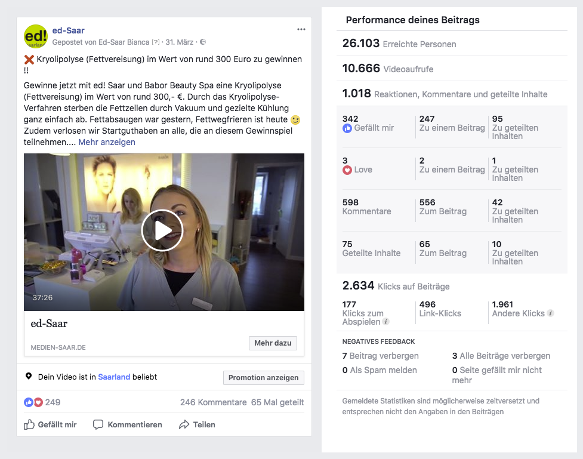The width and height of the screenshot is (583, 459).
Task: Click the 31. März post date
Action: click(x=179, y=42)
